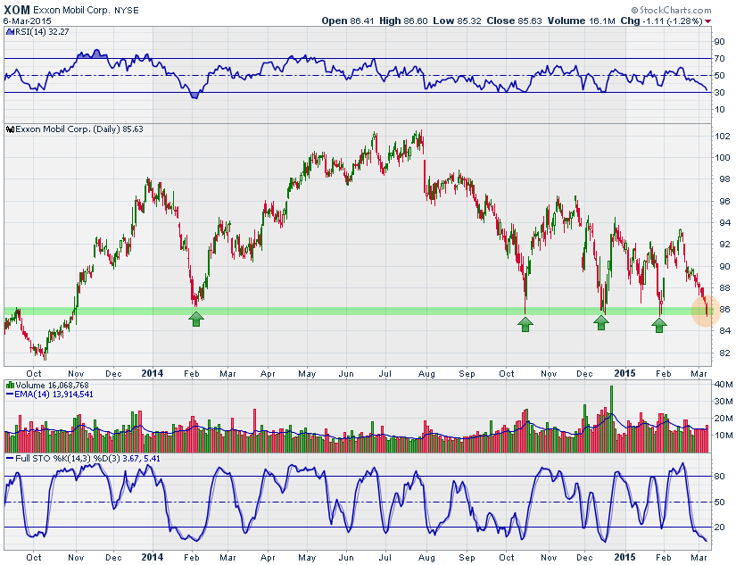736x565 pixels.
Task: Click the EMA(14) blue line legend marker
Action: (x=10, y=395)
